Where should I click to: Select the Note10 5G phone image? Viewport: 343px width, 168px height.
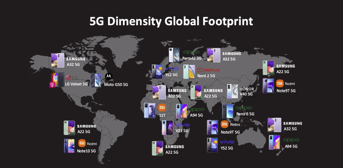(x=70, y=146)
